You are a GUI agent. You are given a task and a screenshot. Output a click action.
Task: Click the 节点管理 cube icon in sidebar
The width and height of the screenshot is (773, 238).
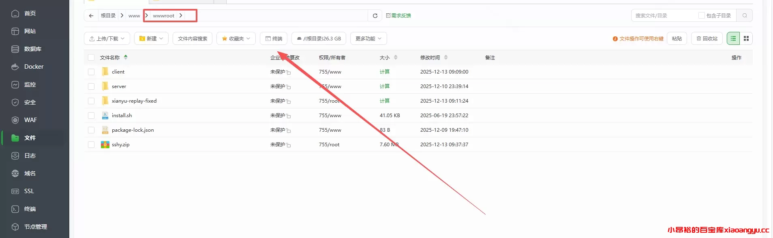pyautogui.click(x=15, y=227)
